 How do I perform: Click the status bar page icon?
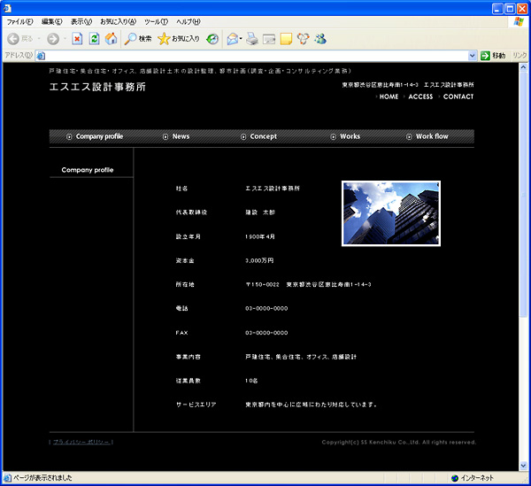point(7,478)
